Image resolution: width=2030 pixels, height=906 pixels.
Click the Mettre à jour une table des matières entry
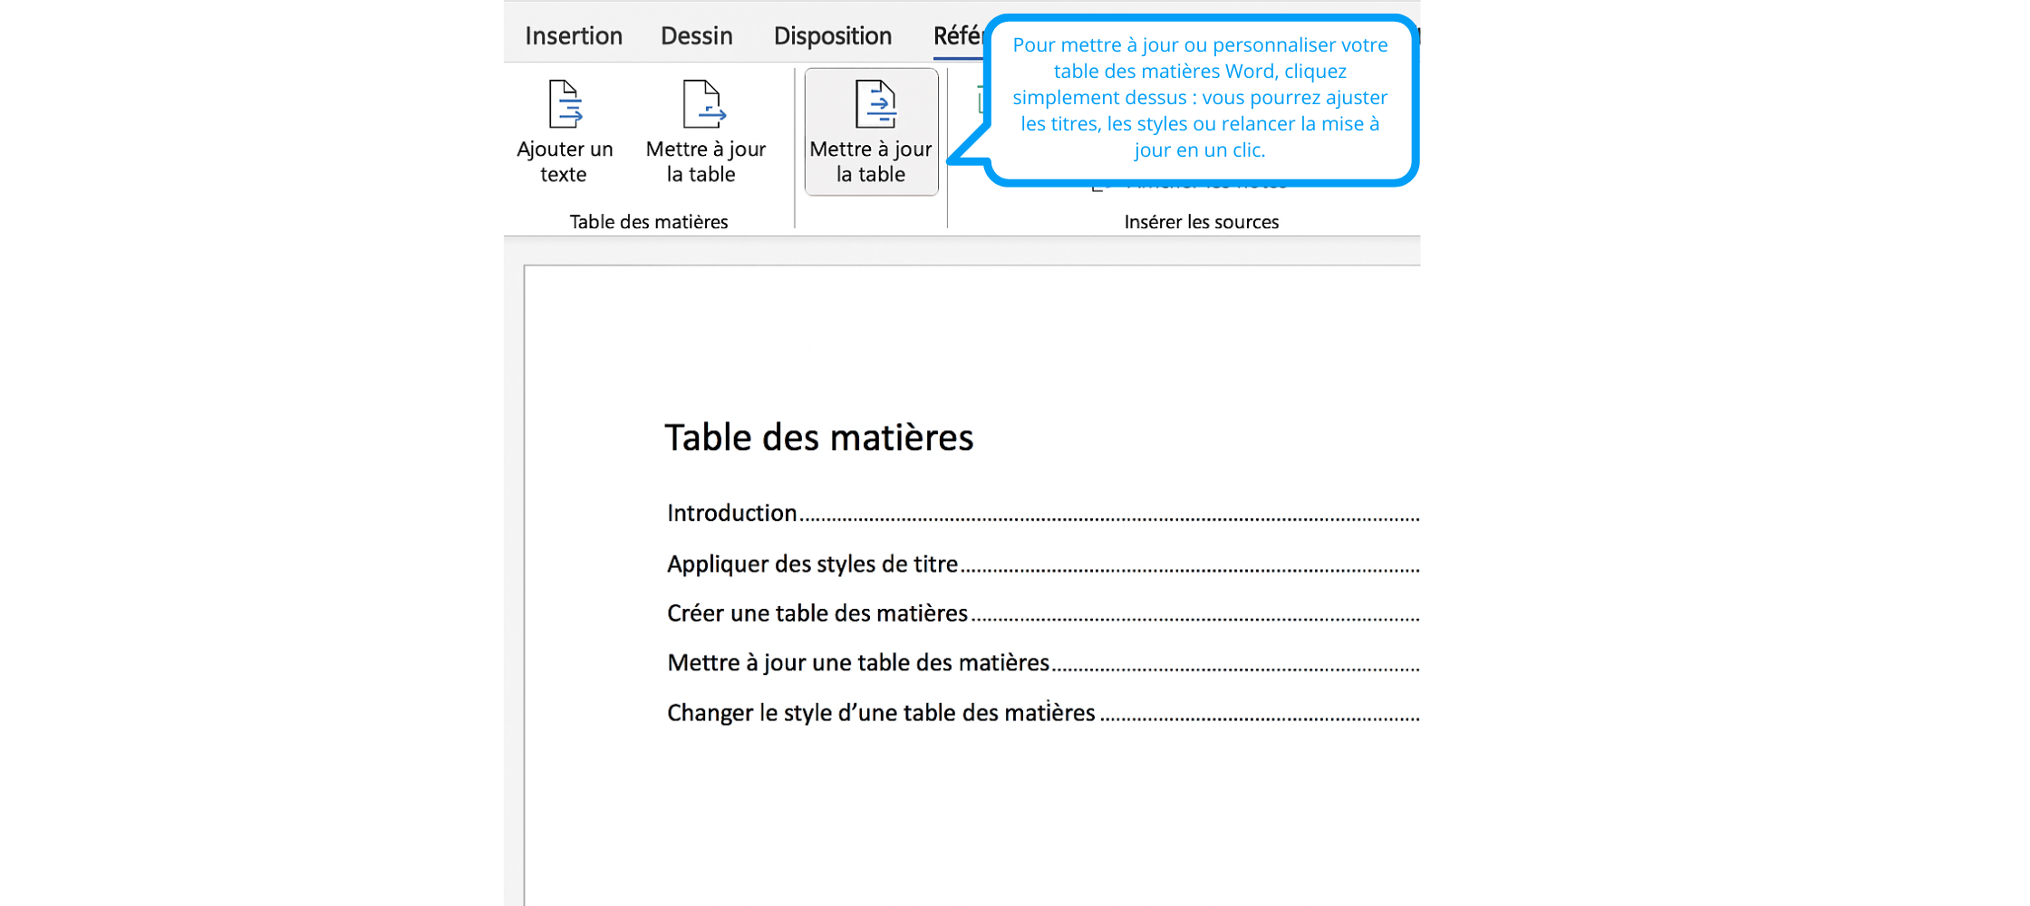click(1043, 662)
